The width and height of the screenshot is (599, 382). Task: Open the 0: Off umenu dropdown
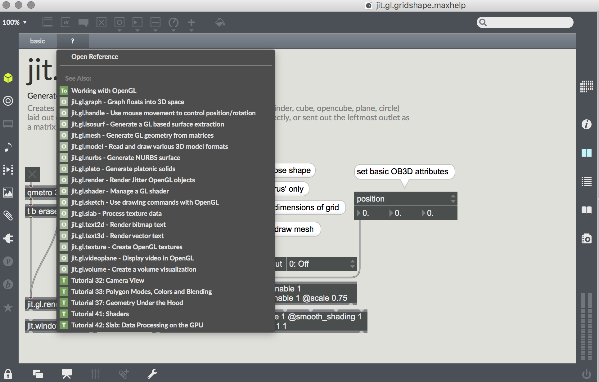[321, 264]
